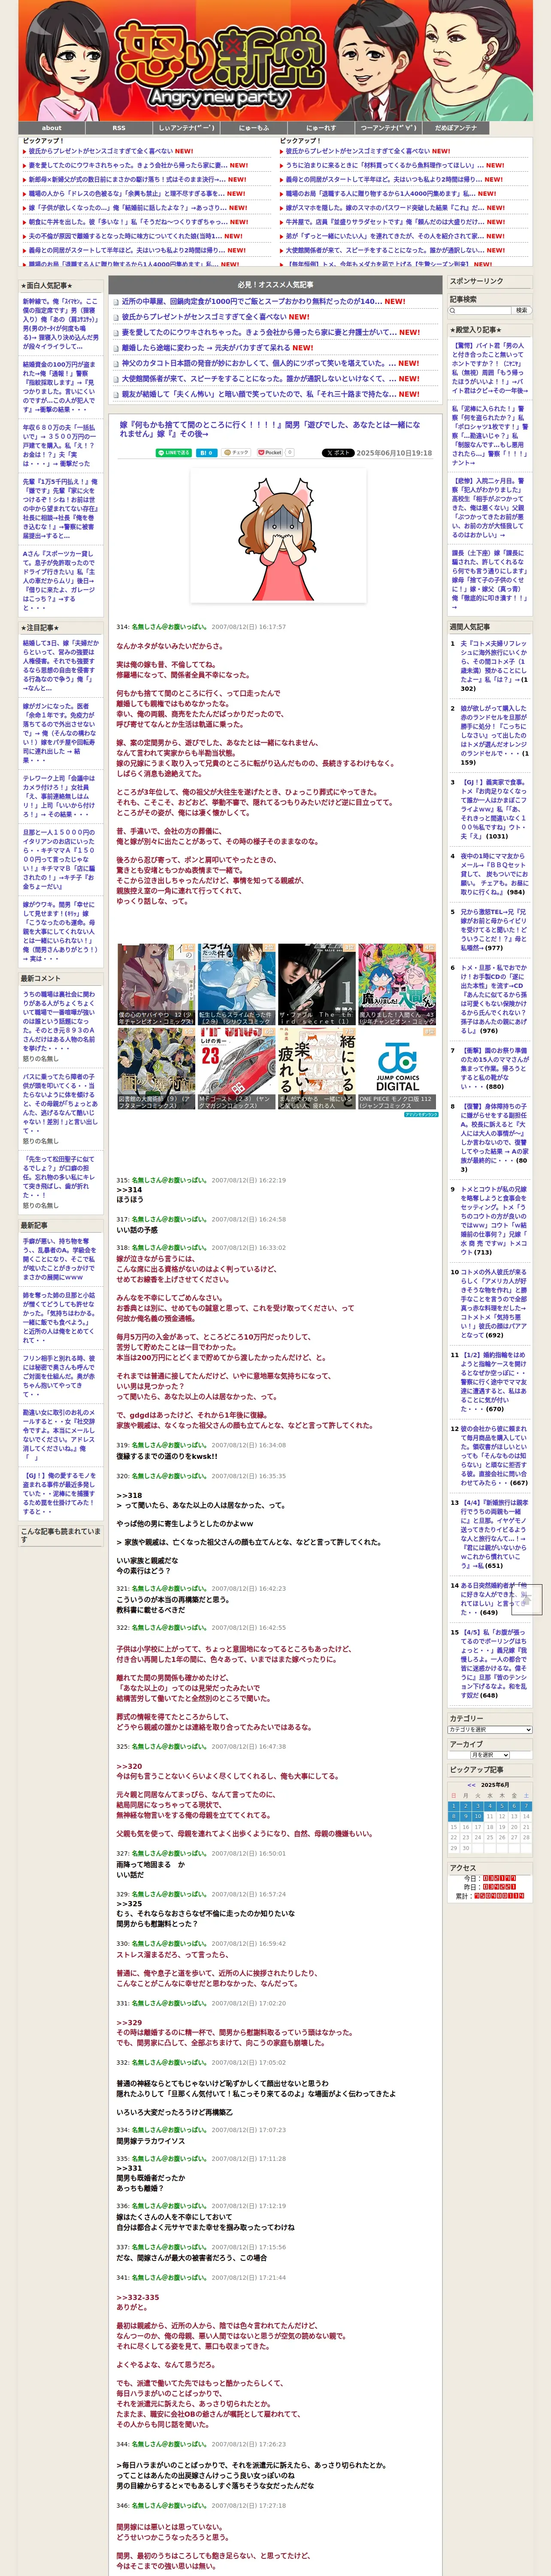Image resolution: width=551 pixels, height=2576 pixels.
Task: Click the >>318 anchor reference link
Action: (x=129, y=1496)
